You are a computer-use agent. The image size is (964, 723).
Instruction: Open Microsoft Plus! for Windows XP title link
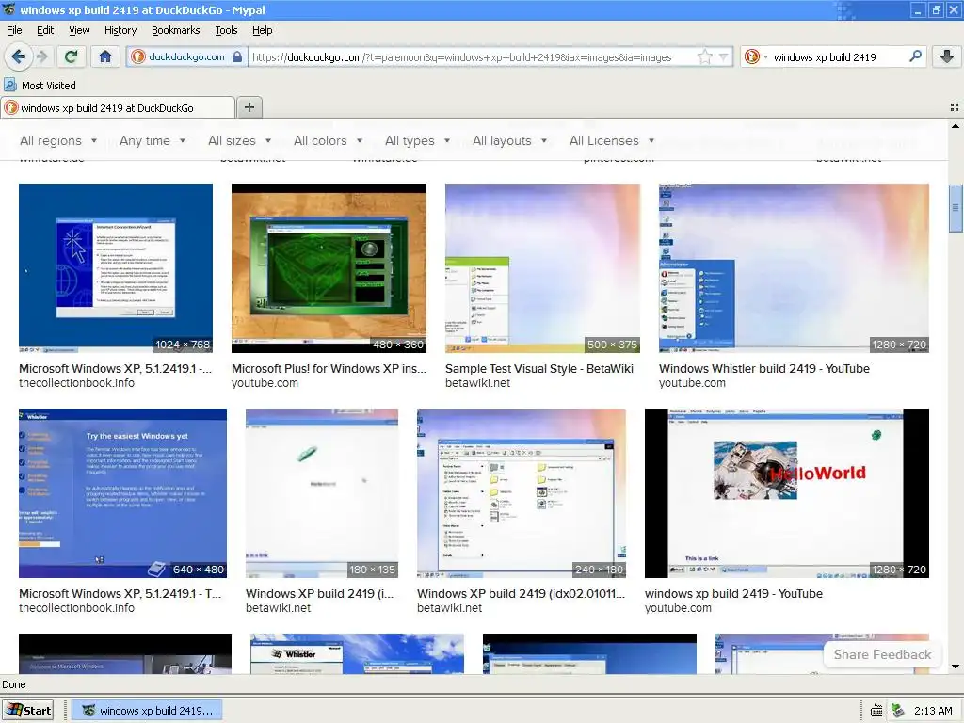[x=329, y=369]
